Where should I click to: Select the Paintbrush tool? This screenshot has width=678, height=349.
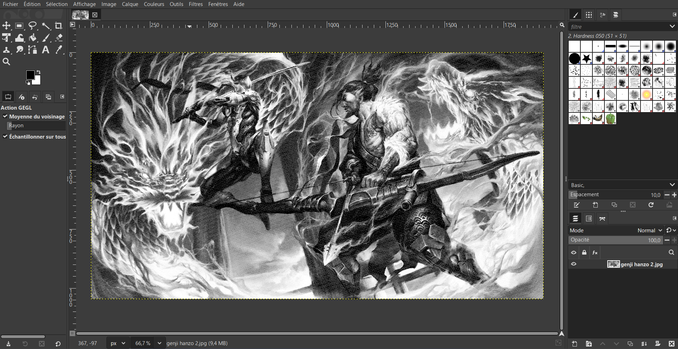pyautogui.click(x=46, y=38)
